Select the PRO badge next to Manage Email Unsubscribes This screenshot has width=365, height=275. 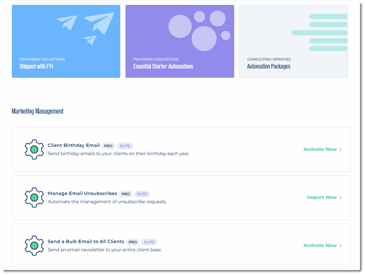coord(126,194)
